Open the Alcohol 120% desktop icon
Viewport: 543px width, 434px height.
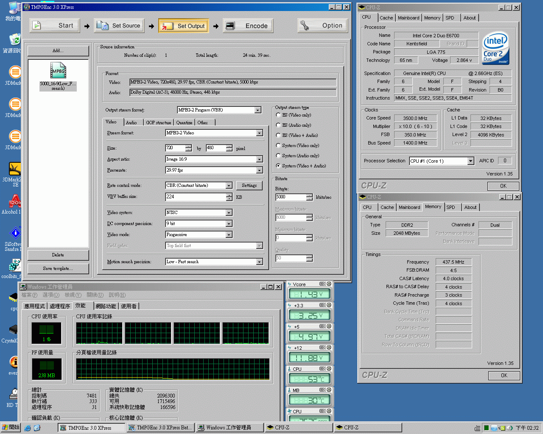[14, 204]
